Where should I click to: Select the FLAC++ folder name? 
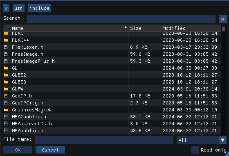20,40
